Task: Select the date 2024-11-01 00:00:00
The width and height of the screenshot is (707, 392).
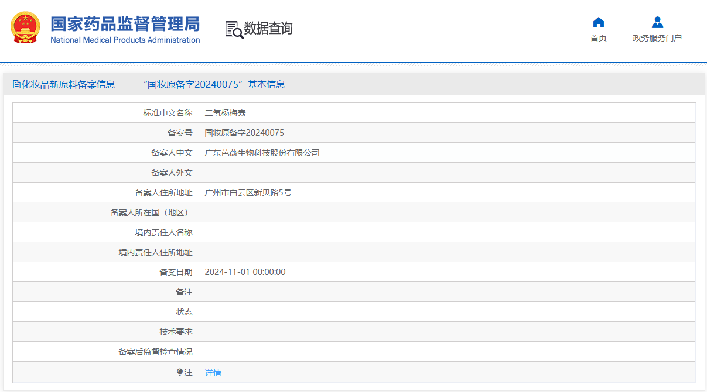Action: coord(245,272)
